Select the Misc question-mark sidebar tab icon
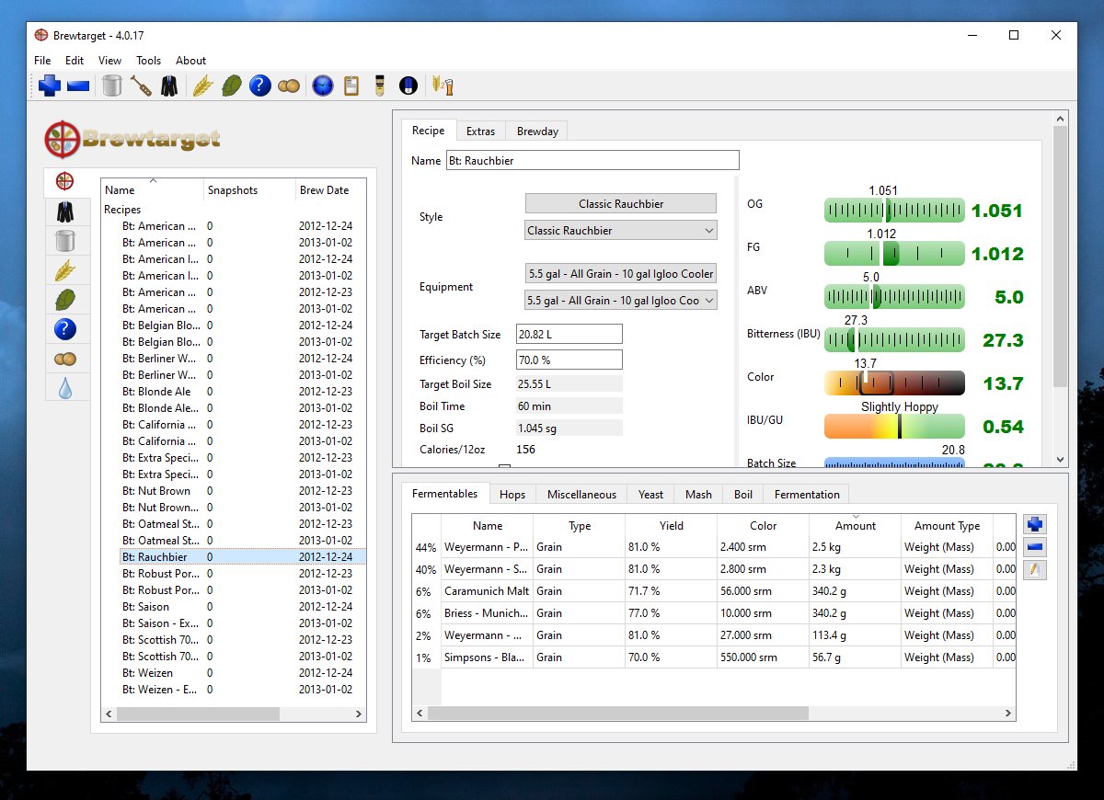The height and width of the screenshot is (800, 1104). 64,329
